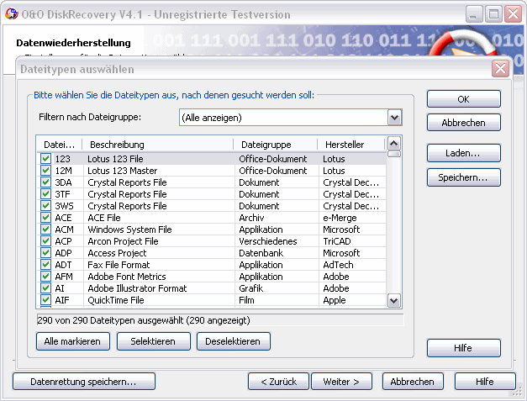Screen dimensions: 527x401
Task: Select the Windows System File description
Action: coord(129,230)
